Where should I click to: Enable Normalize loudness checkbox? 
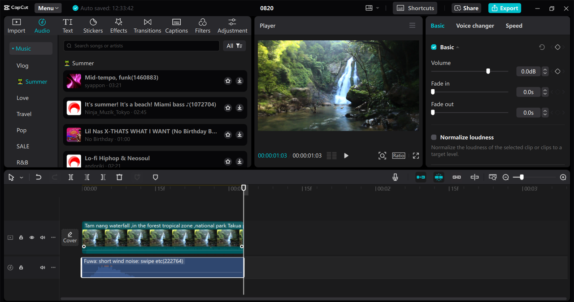pos(434,137)
